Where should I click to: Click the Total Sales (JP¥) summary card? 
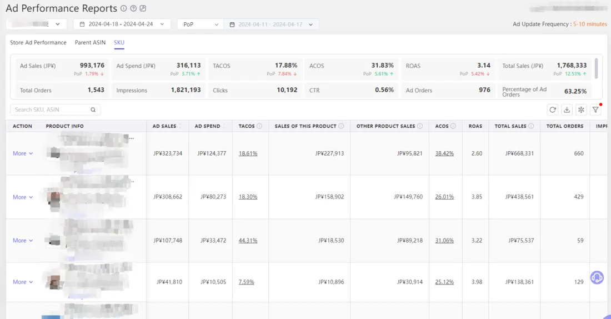point(544,69)
